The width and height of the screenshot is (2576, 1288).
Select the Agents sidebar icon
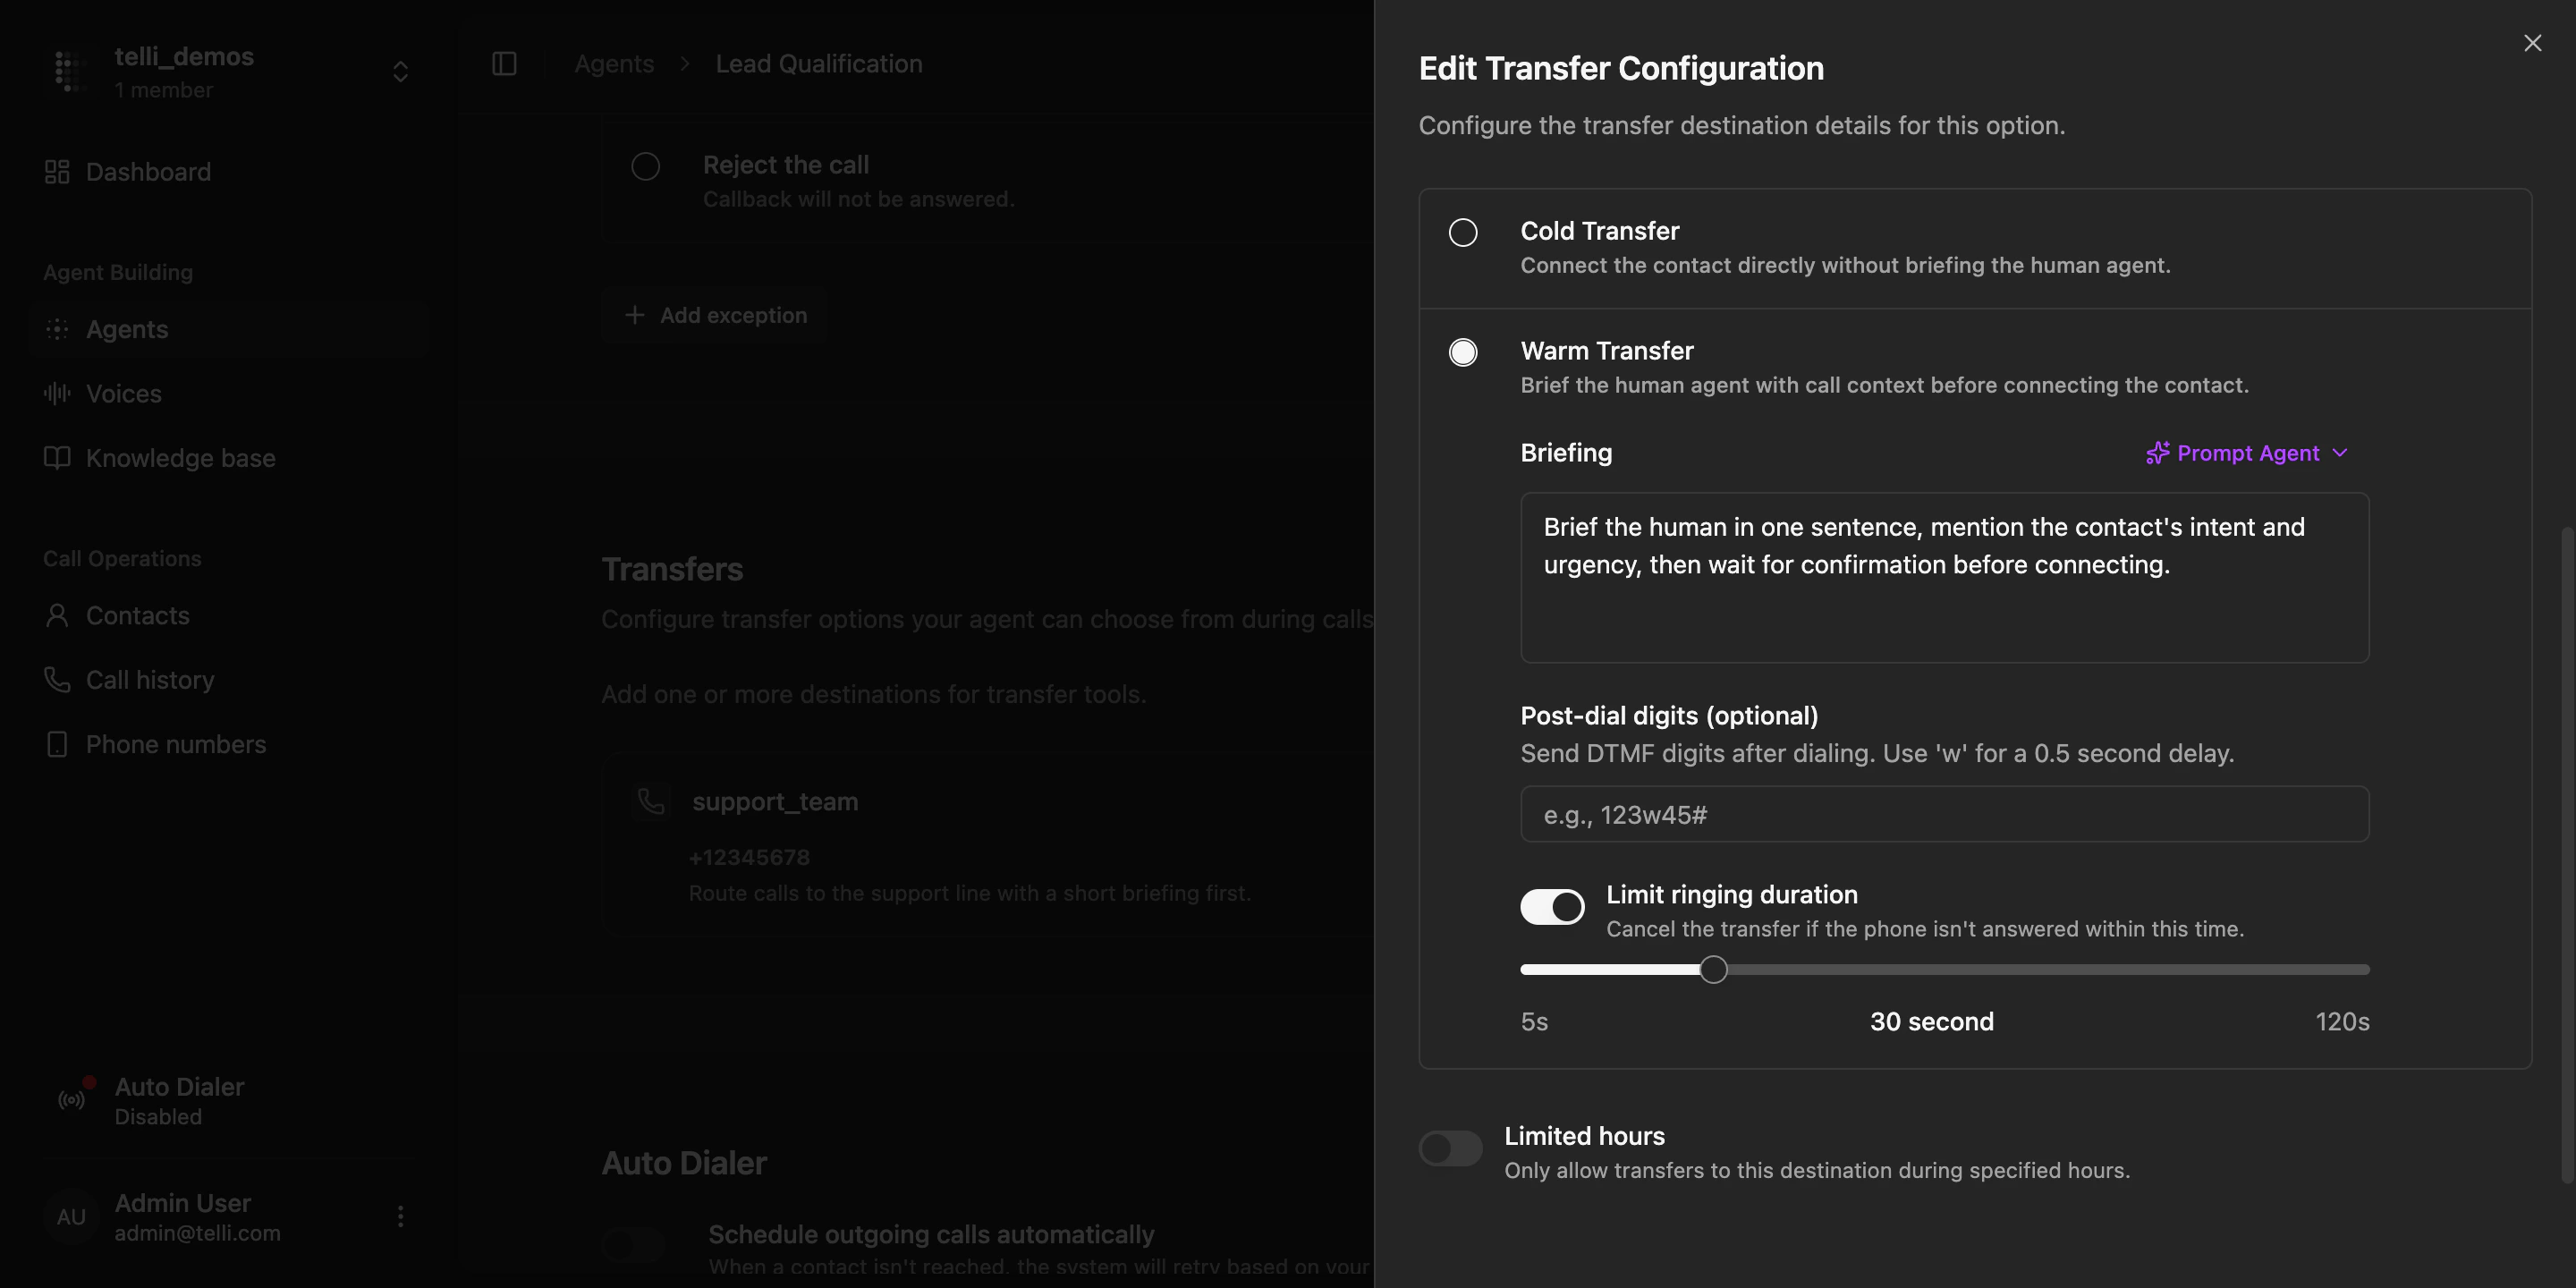56,329
